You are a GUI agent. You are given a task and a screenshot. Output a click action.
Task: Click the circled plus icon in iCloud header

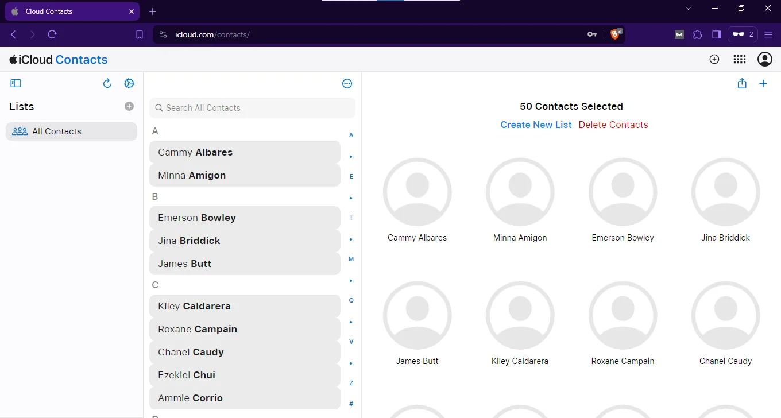point(714,59)
